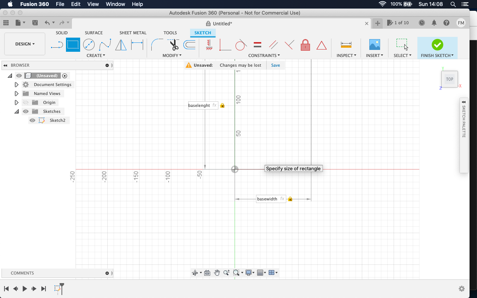Select the Fillet modify tool
The width and height of the screenshot is (477, 298).
(x=157, y=45)
